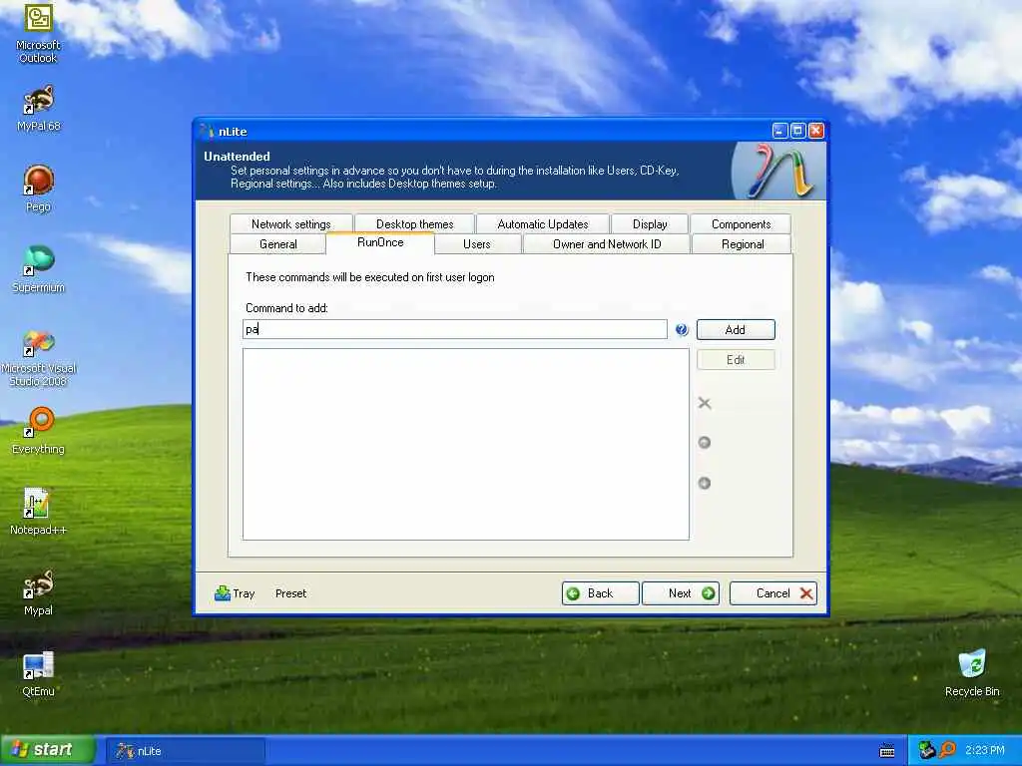Open MyPal 68 desktop shortcut
1022x766 pixels.
[x=39, y=108]
